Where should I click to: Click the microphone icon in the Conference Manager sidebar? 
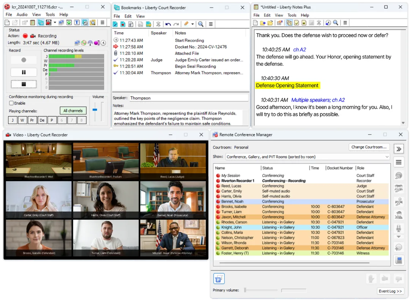point(399,228)
